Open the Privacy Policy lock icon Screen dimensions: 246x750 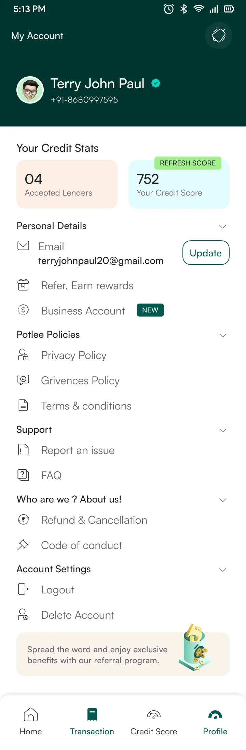tap(23, 355)
